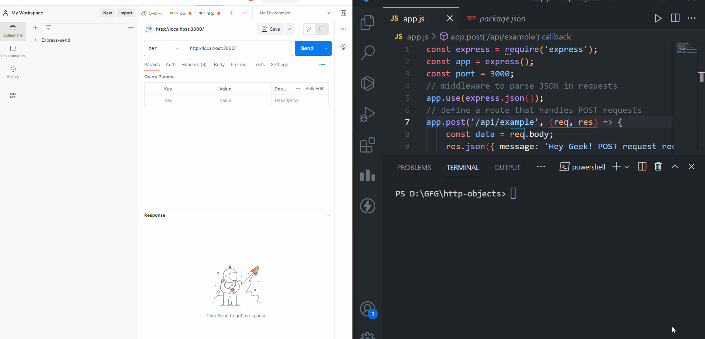
Task: Run the app.js file
Action: pos(658,18)
